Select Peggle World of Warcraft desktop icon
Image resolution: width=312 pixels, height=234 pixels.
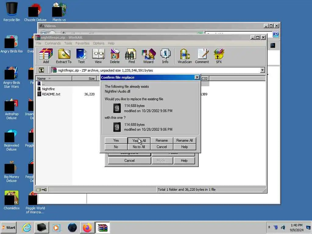(35, 202)
